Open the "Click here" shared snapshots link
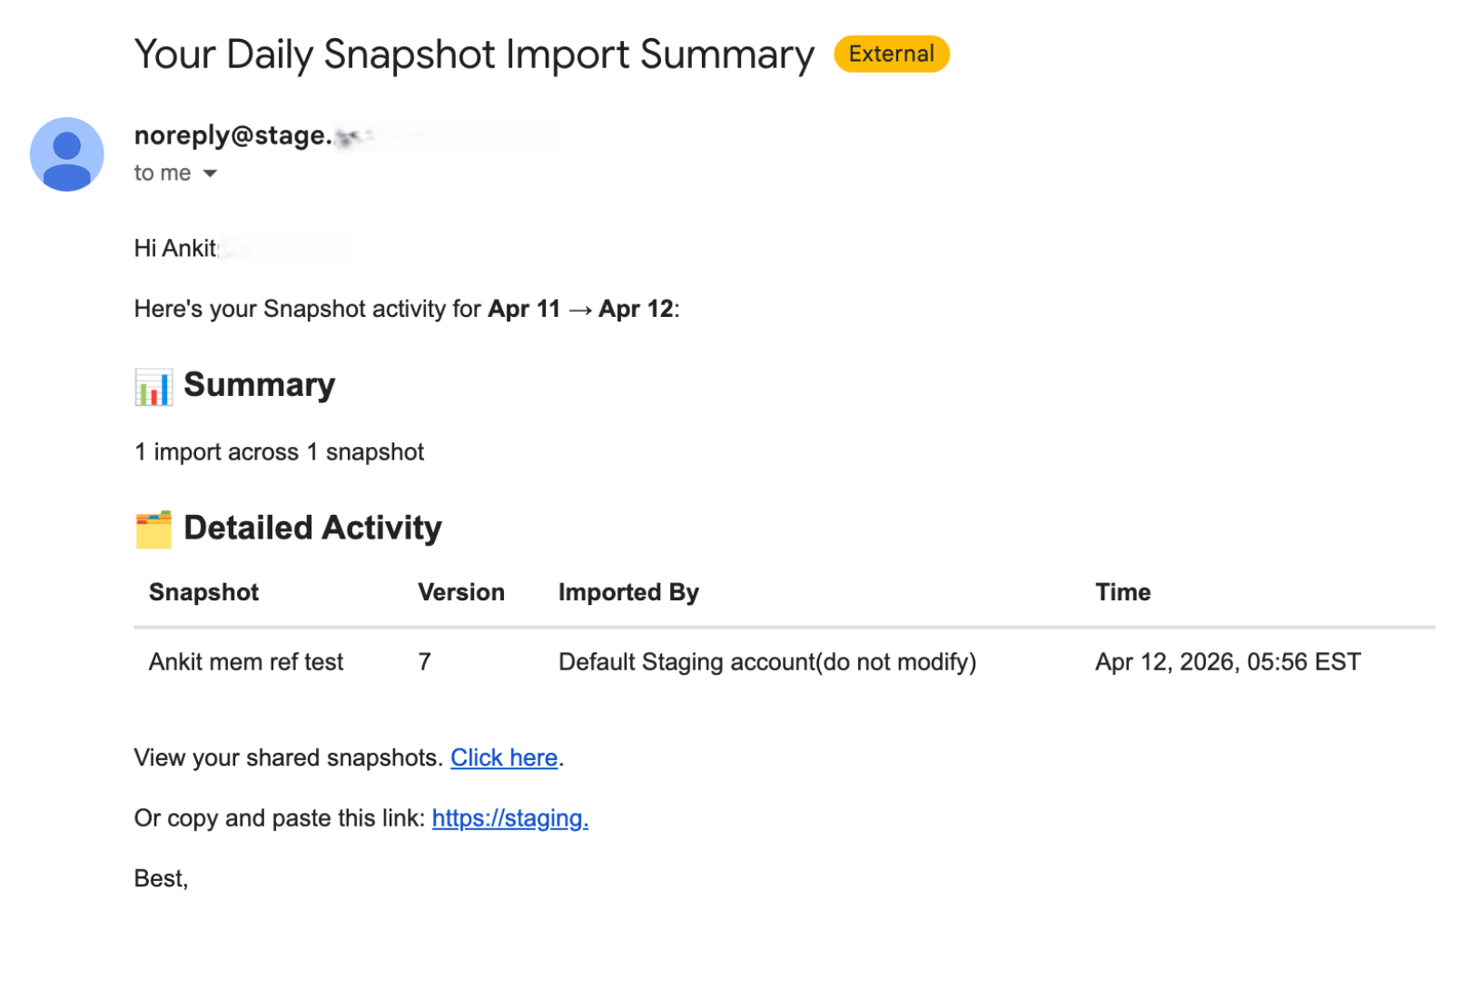This screenshot has height=1000, width=1482. (x=504, y=757)
